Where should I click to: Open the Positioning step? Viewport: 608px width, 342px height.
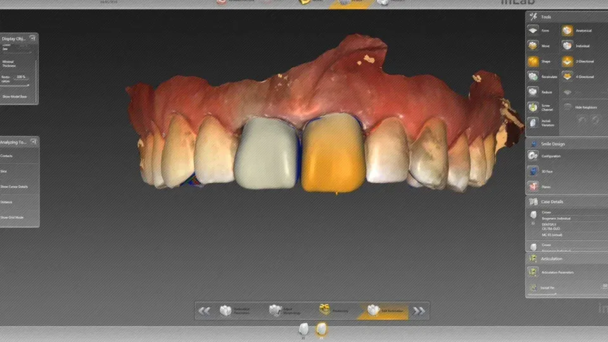pyautogui.click(x=334, y=310)
